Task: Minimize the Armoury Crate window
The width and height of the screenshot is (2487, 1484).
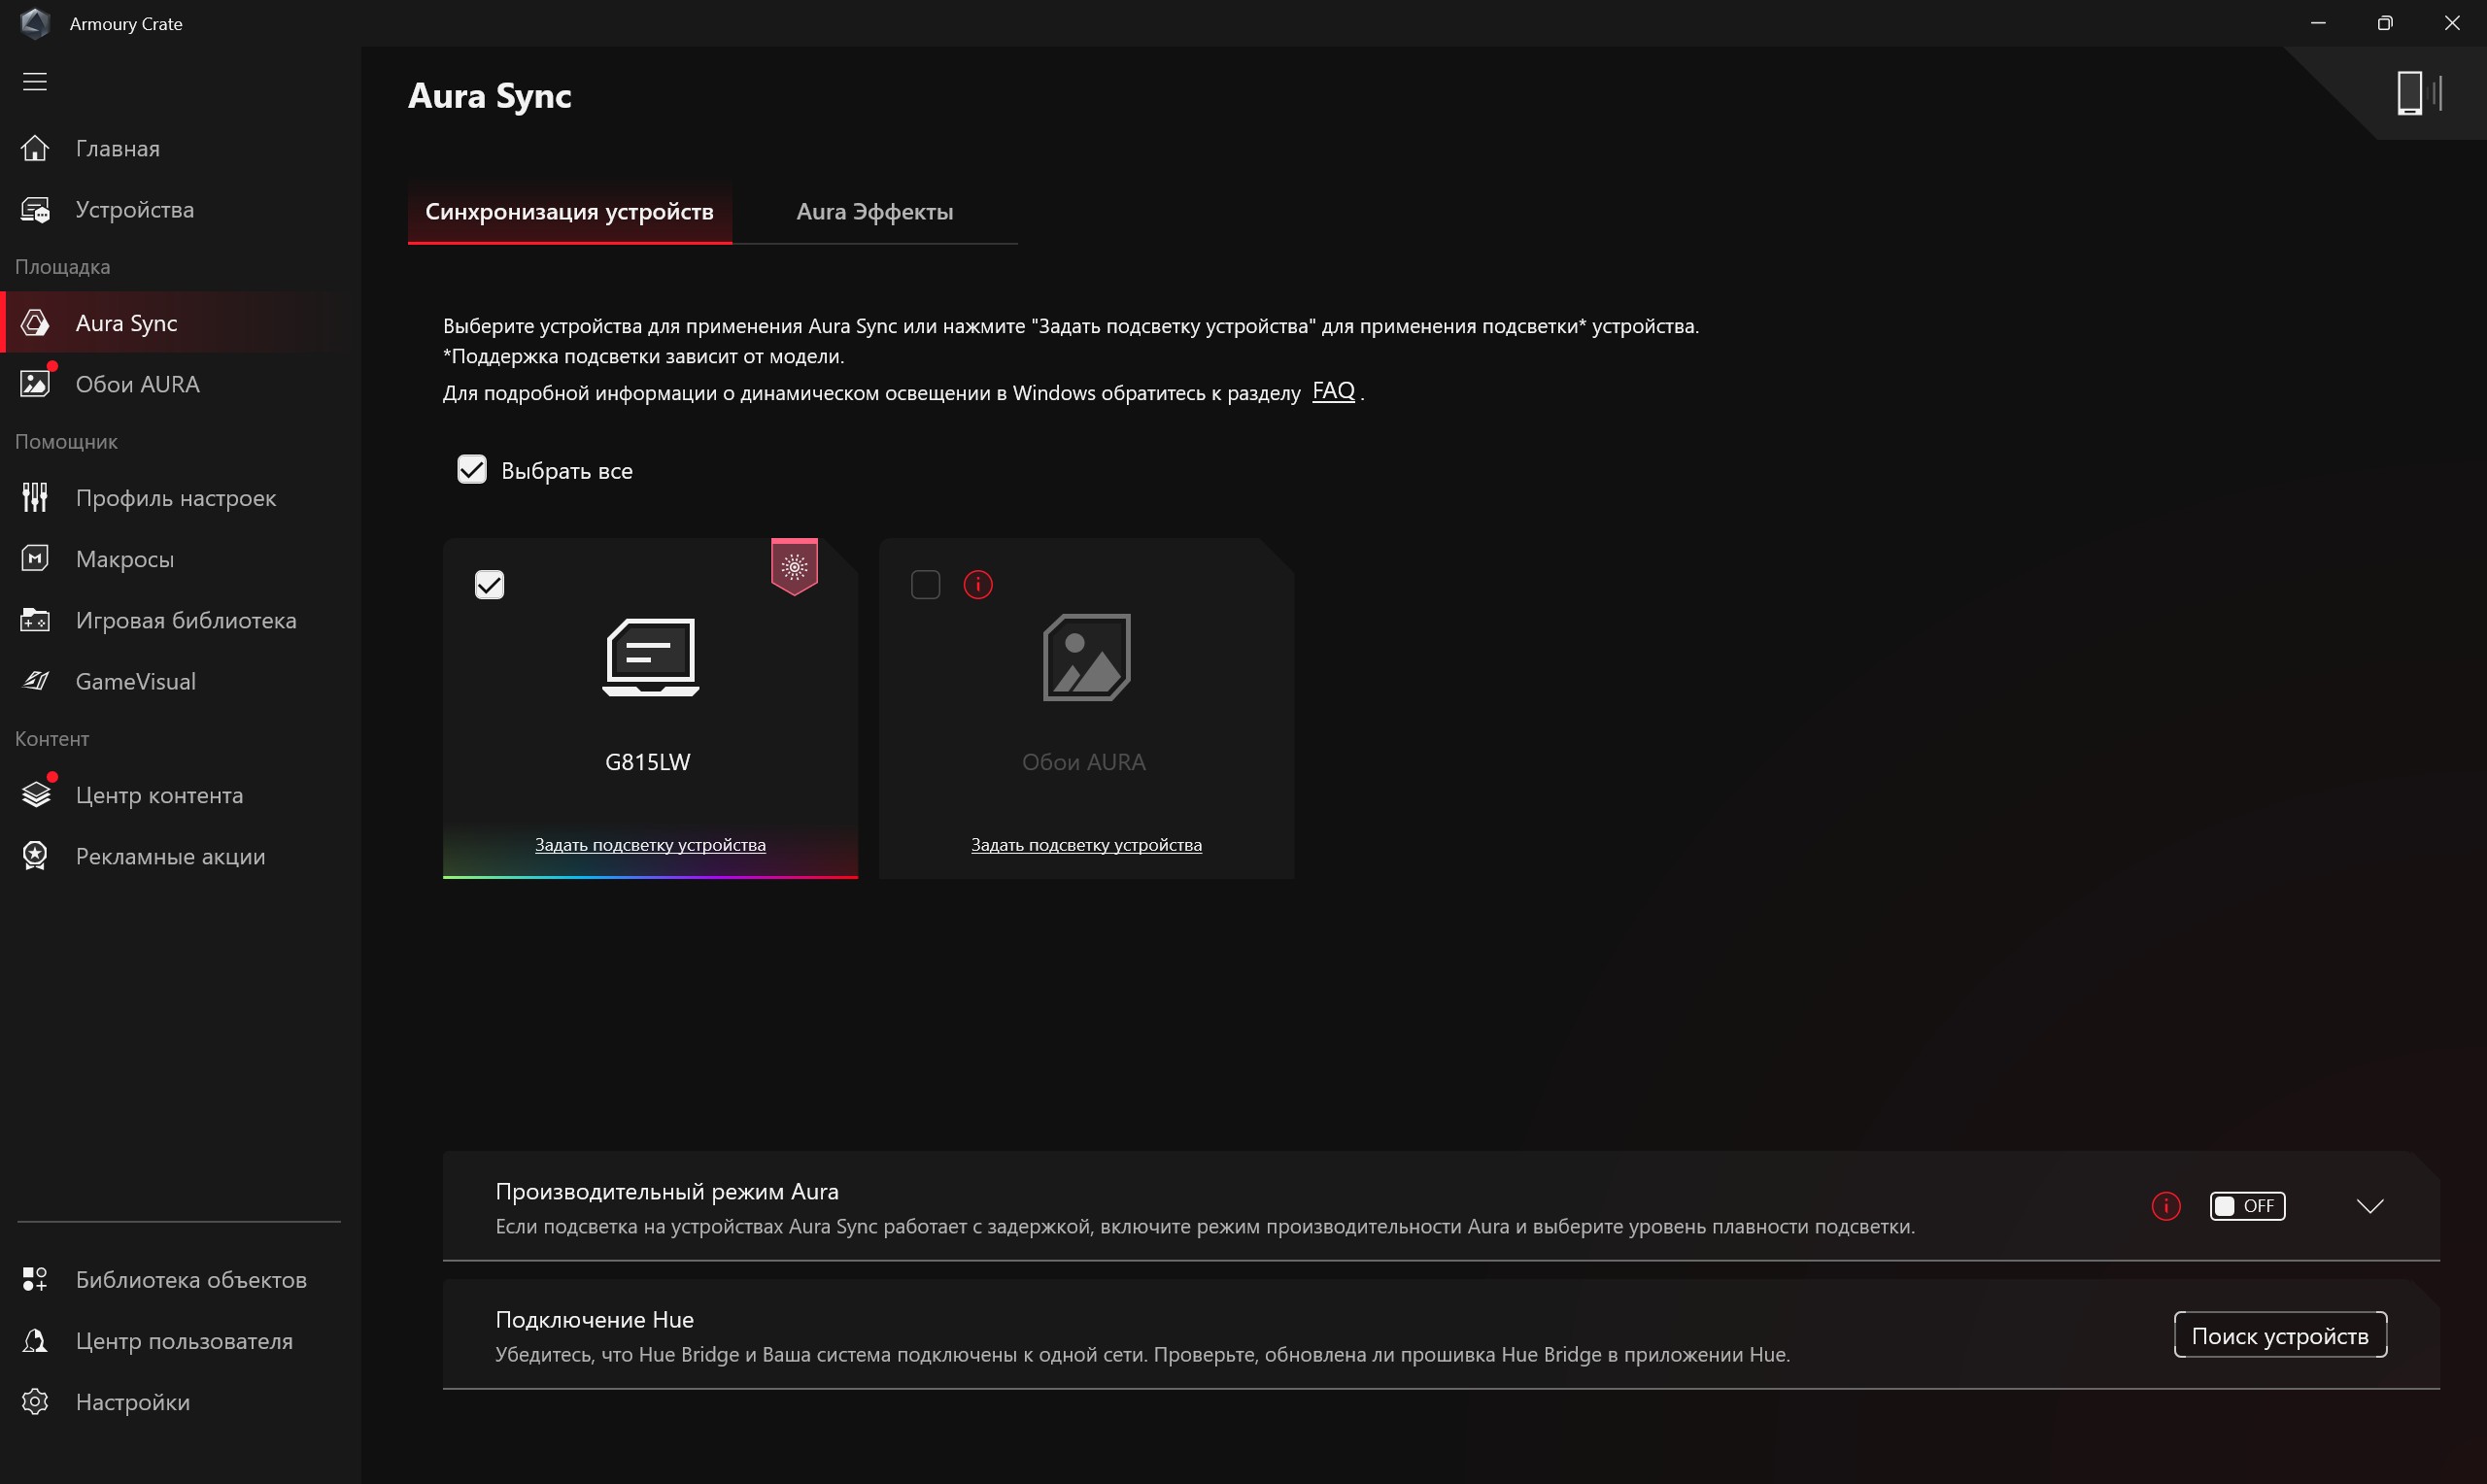Action: 2318,23
